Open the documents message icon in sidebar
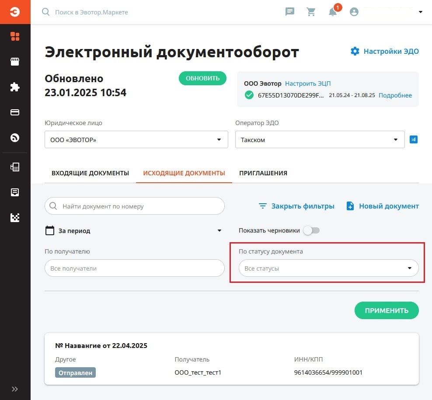This screenshot has height=400, width=432. coord(15,192)
